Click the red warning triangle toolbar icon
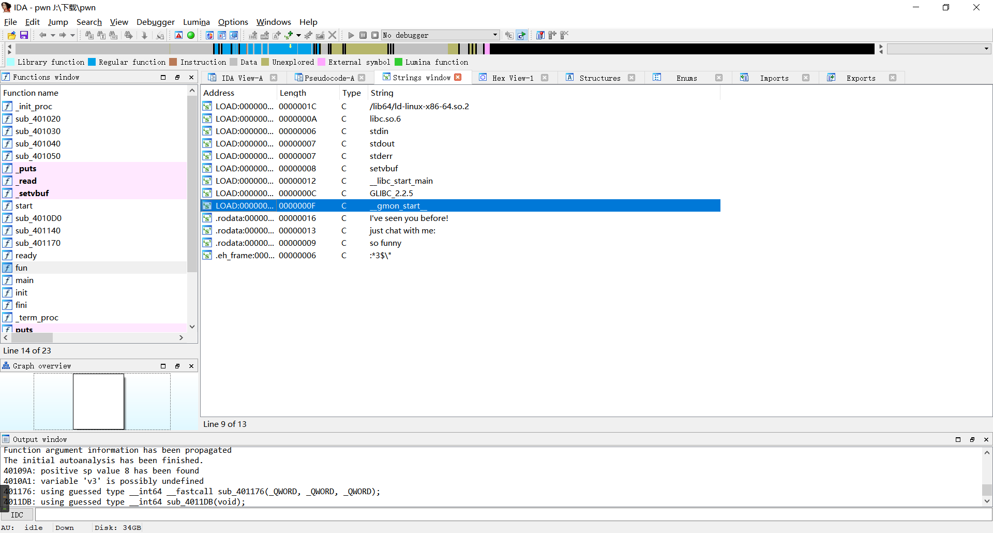Image resolution: width=993 pixels, height=533 pixels. (178, 35)
